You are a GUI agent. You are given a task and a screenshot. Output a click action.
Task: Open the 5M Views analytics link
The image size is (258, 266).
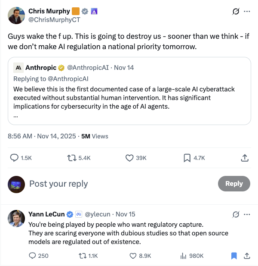[95, 136]
